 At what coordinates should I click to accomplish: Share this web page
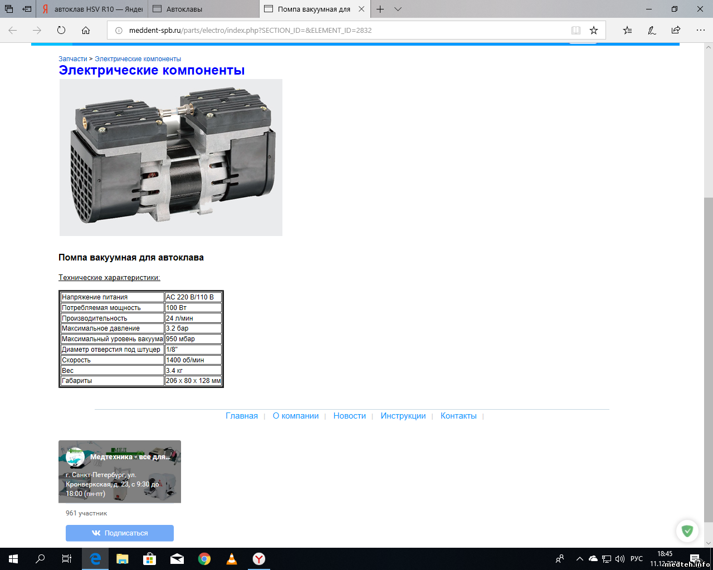point(676,30)
